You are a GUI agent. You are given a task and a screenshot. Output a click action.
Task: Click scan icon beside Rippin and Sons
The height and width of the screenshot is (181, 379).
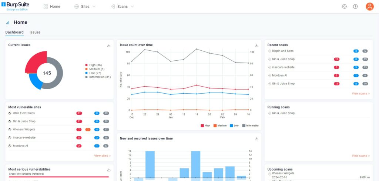coord(269,51)
